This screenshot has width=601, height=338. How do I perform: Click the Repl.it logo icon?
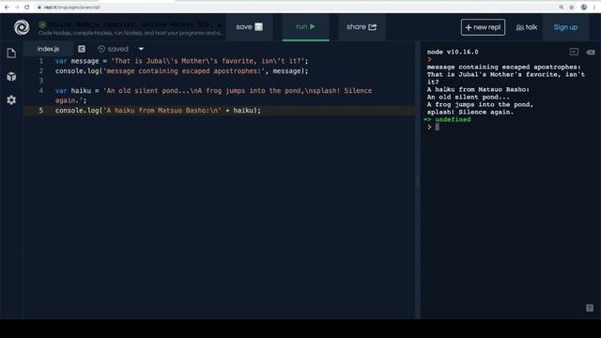[22, 27]
